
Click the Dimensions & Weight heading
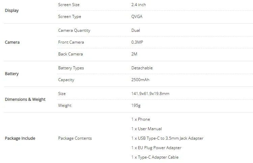coord(25,99)
